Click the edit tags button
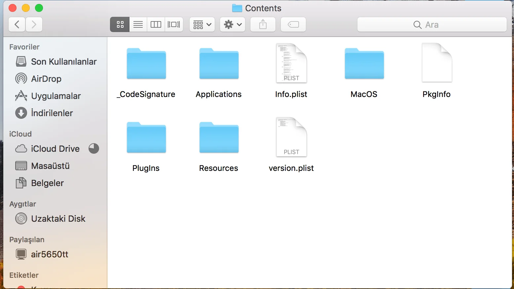Viewport: 514px width, 289px height. coord(293,24)
